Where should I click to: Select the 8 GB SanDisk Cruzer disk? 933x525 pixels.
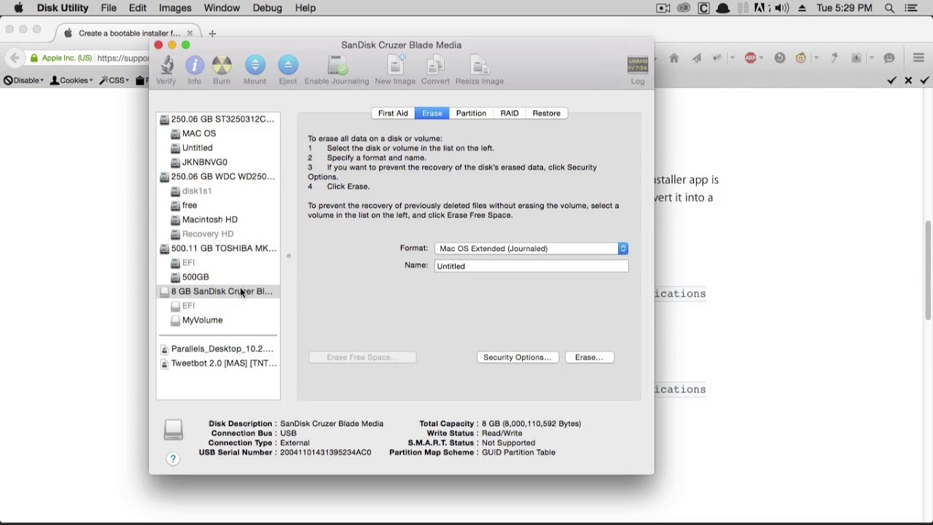(x=218, y=292)
